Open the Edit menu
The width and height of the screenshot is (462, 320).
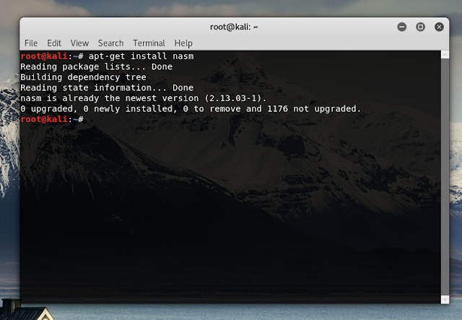click(54, 43)
